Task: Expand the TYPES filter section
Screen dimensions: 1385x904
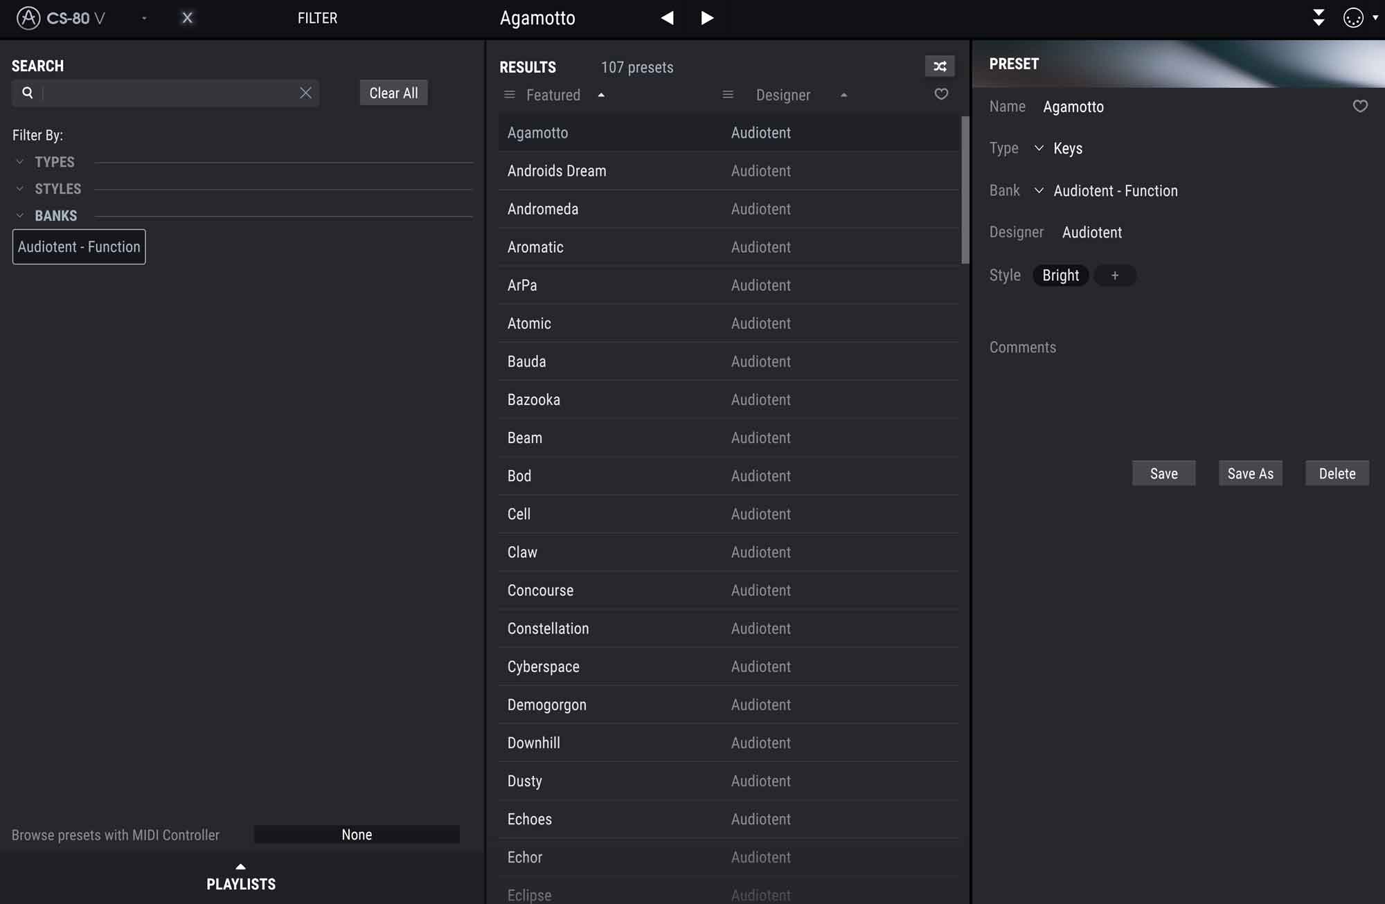Action: click(x=54, y=162)
